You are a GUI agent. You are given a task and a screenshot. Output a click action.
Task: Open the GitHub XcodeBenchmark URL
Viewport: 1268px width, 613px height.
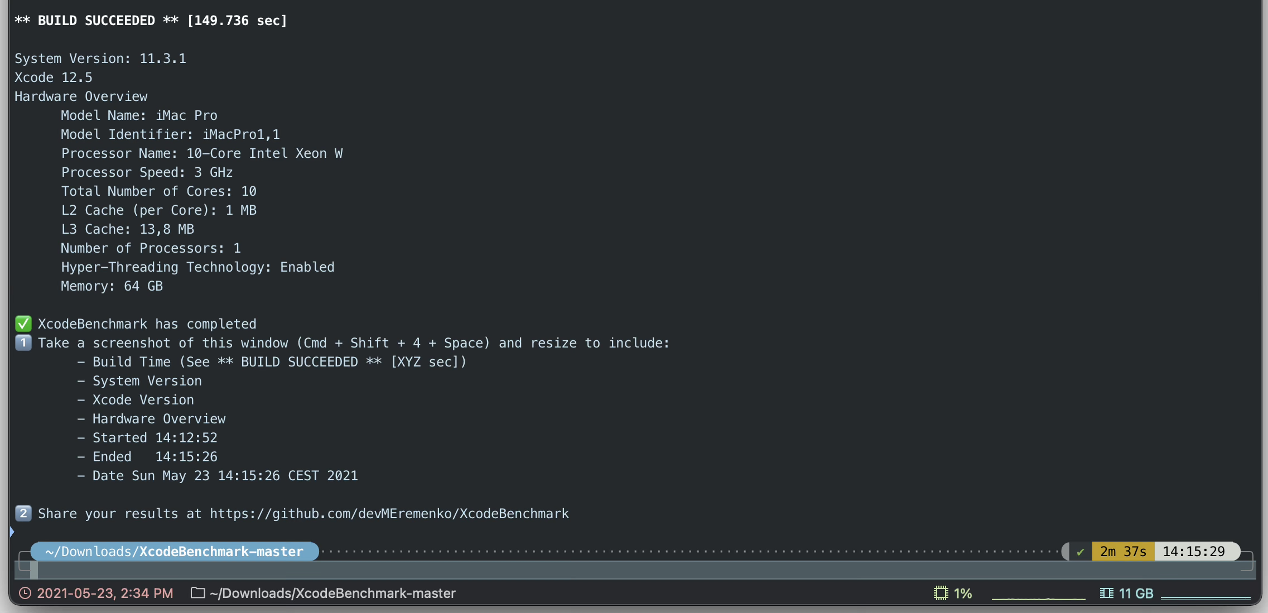point(389,513)
